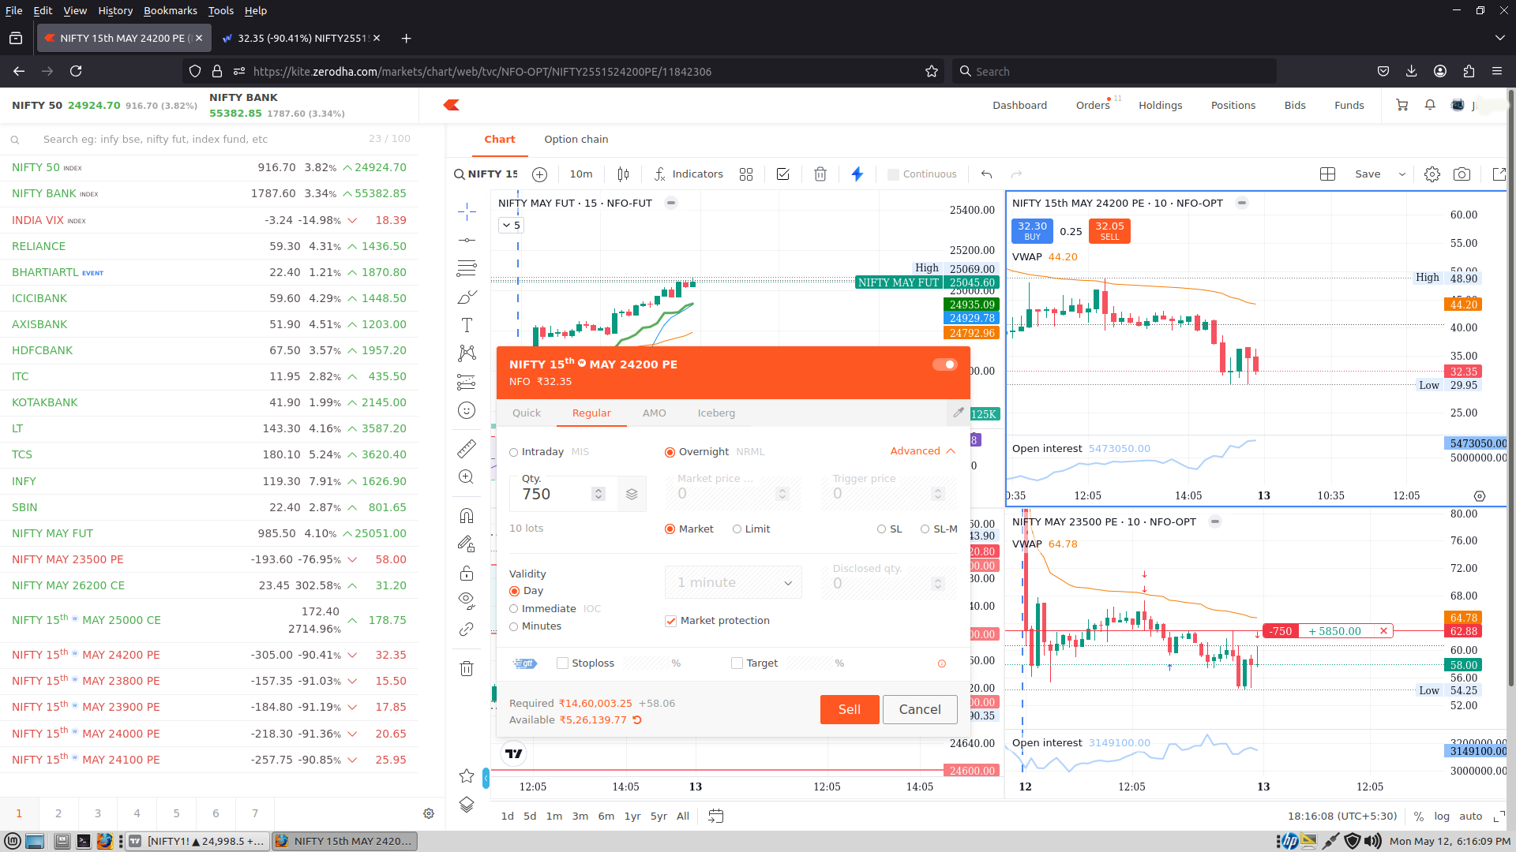Set chart range to 5d

point(530,816)
